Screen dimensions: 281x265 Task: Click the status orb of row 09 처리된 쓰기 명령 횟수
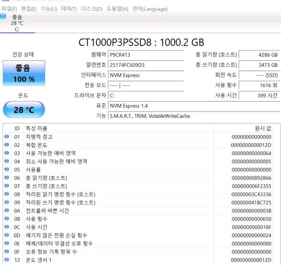point(7,202)
